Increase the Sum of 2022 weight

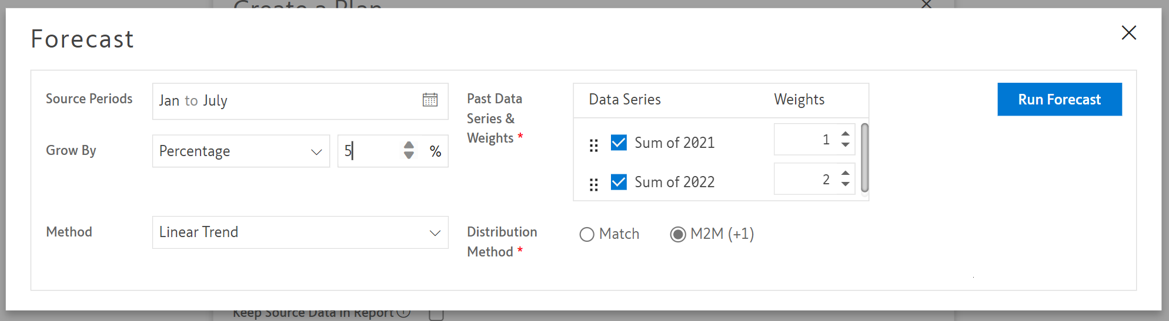click(x=845, y=173)
